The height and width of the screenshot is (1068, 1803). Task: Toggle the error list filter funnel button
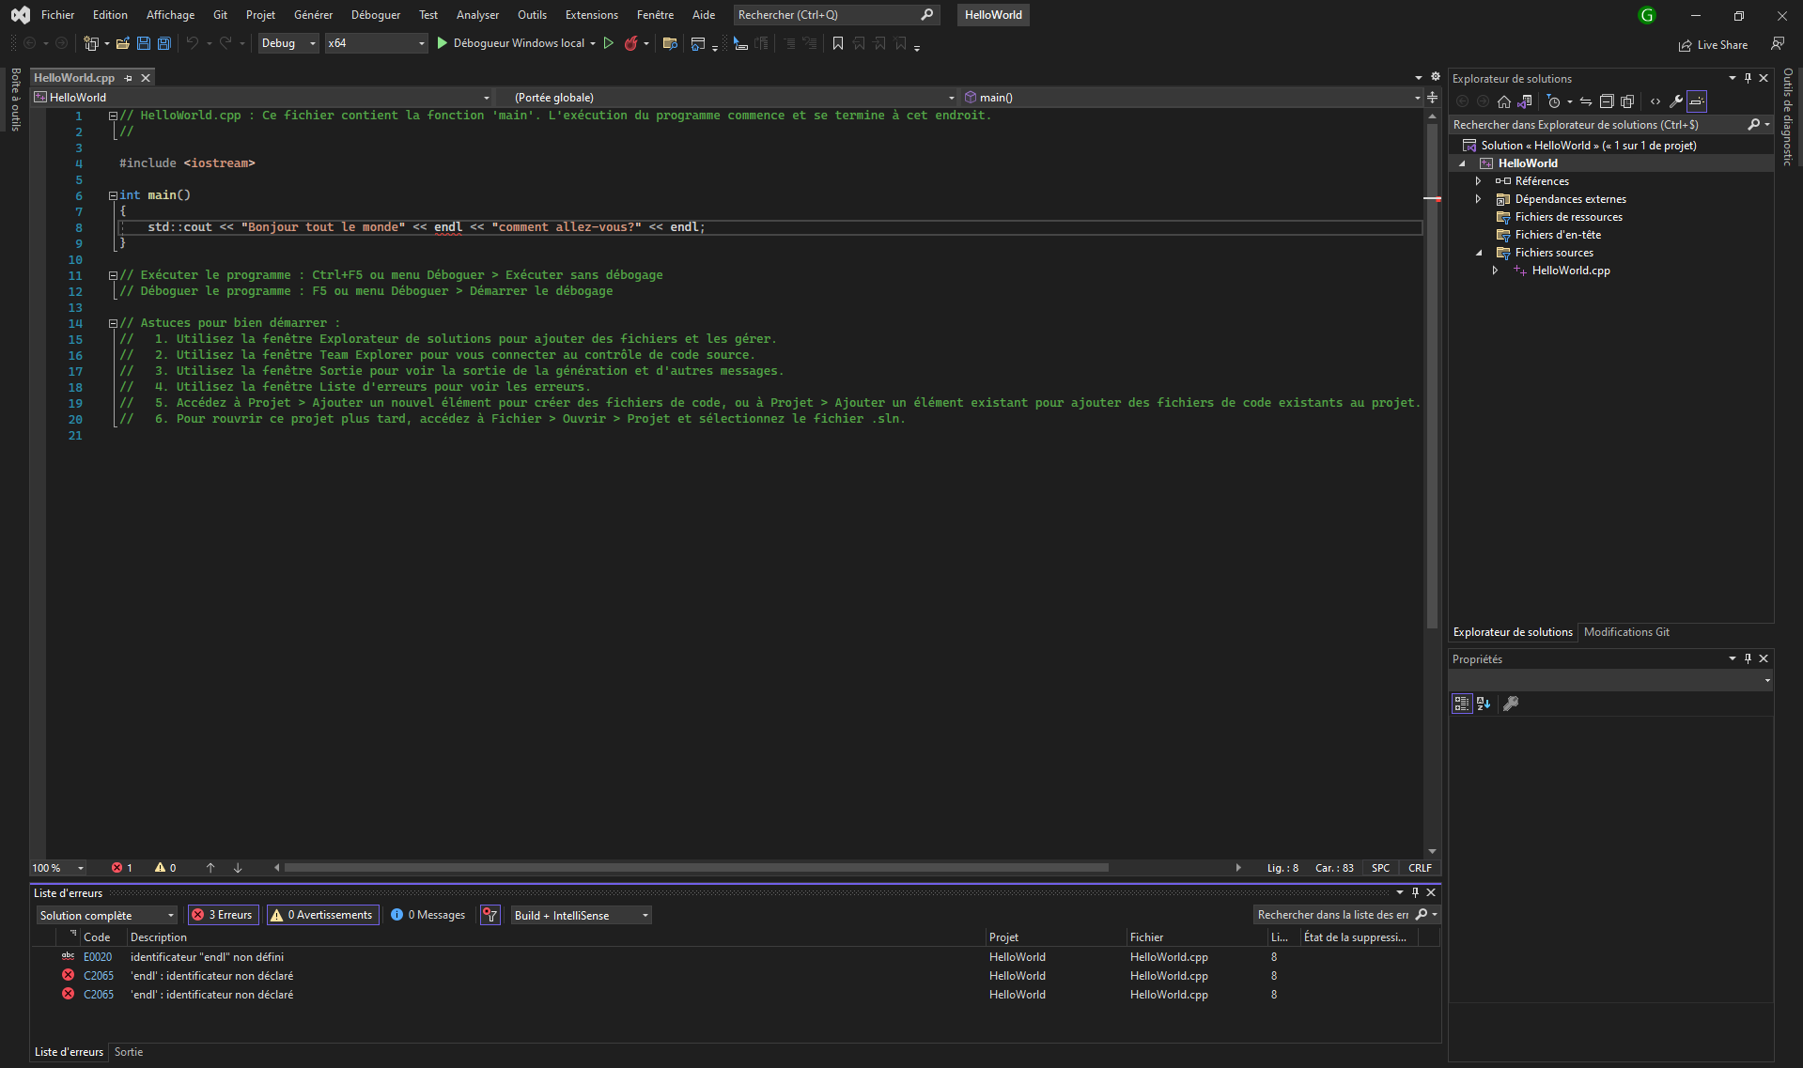coord(490,915)
